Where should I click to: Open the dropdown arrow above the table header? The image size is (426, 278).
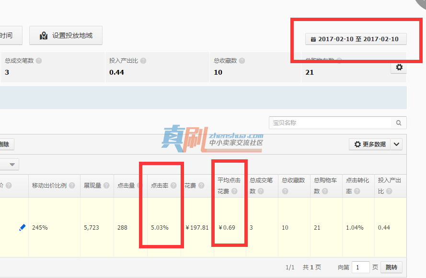point(12,164)
